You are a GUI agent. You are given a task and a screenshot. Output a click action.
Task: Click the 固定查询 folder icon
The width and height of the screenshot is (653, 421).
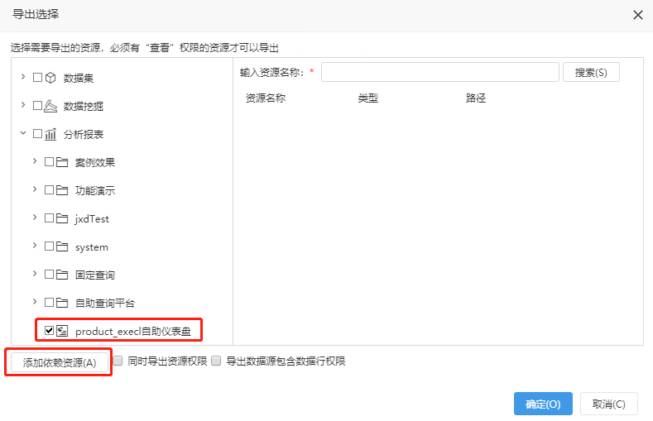(62, 275)
